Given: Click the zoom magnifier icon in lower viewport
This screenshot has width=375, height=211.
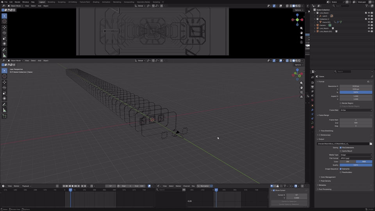Looking at the screenshot, I should point(301,83).
